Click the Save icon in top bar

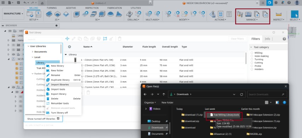point(18,3)
